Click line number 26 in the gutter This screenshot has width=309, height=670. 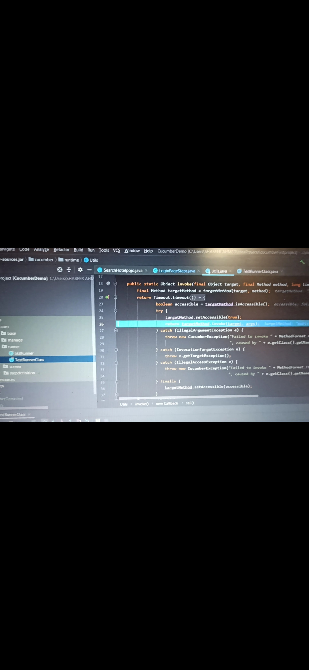[x=101, y=324]
